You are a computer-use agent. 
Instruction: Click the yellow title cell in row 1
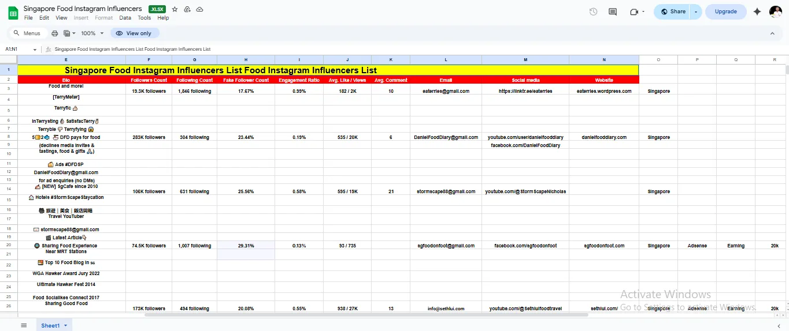click(328, 70)
